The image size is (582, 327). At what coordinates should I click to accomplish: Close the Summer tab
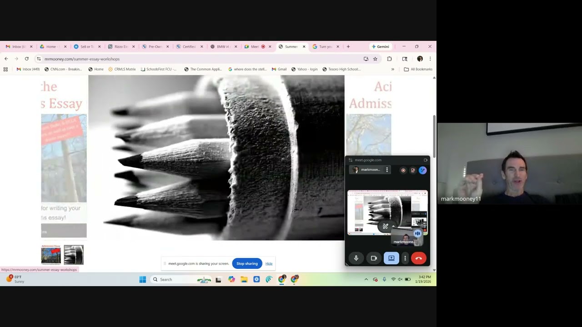pos(304,46)
